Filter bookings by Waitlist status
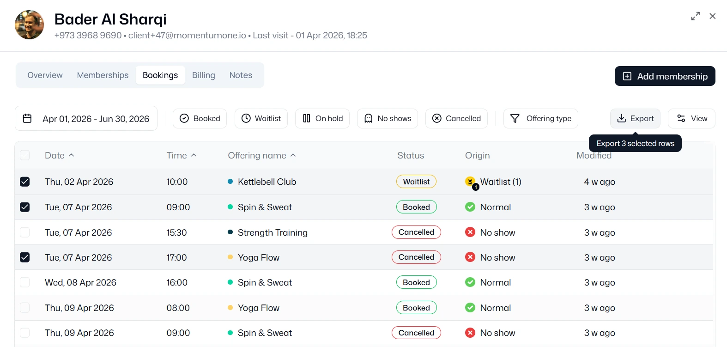 (x=261, y=118)
